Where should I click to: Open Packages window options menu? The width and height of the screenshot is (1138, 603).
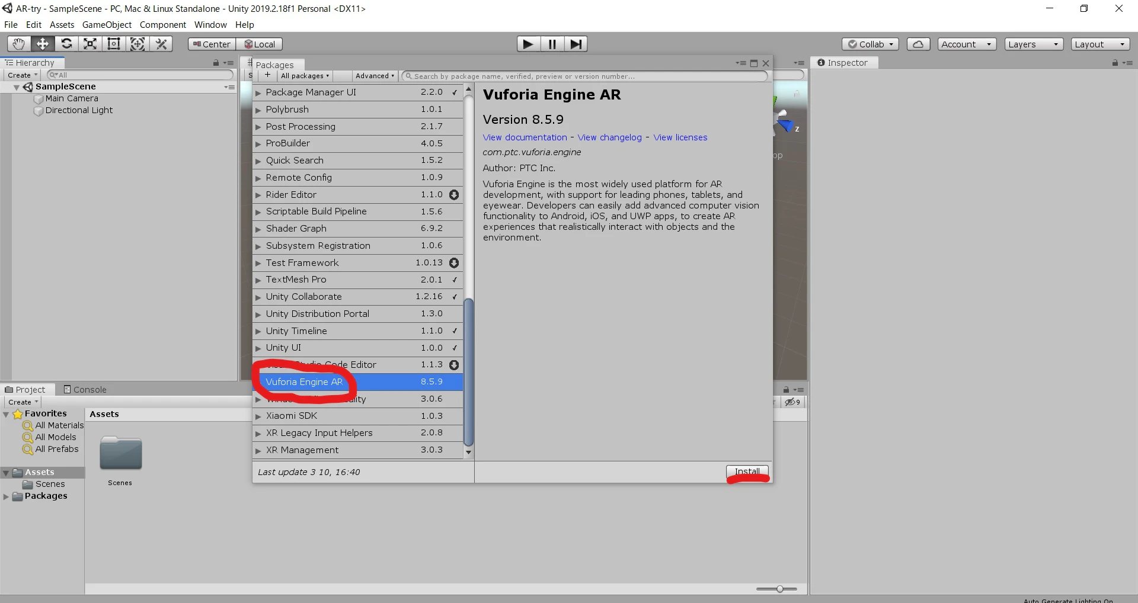741,63
